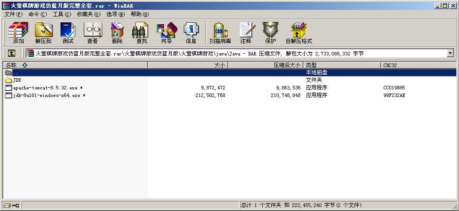This screenshot has width=459, height=211.
Task: Open the View (查看) toolbar icon
Action: 92,33
